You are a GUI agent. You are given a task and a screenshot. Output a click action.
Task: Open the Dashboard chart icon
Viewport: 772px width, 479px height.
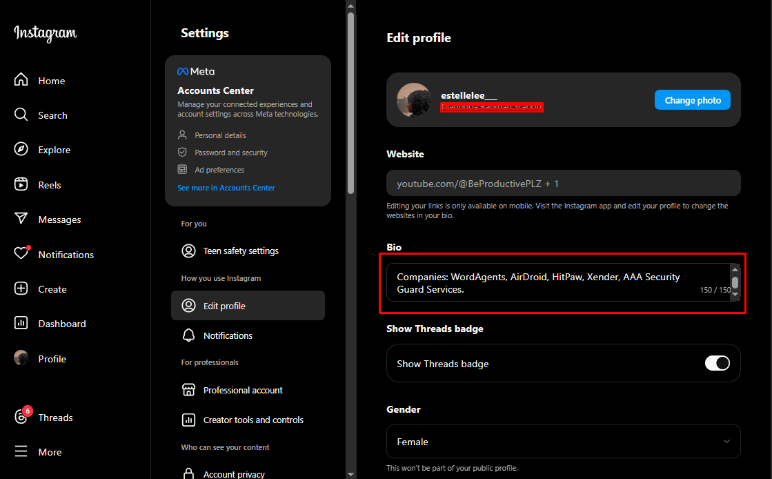point(21,323)
